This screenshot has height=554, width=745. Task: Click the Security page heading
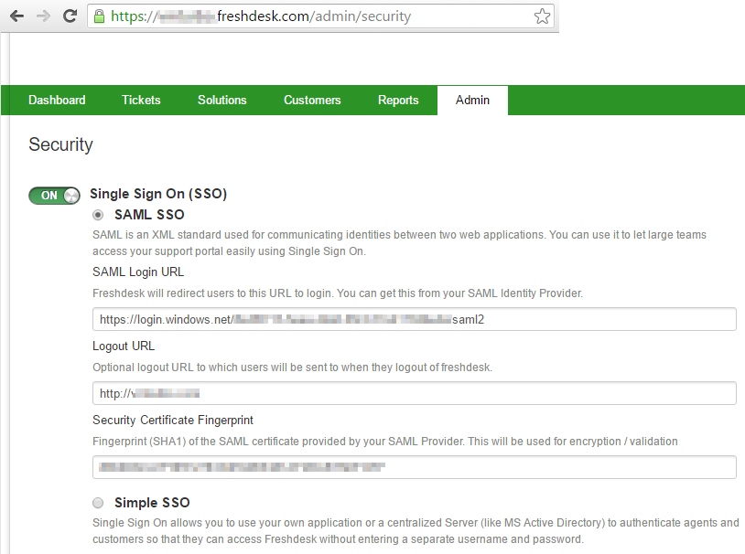click(60, 144)
